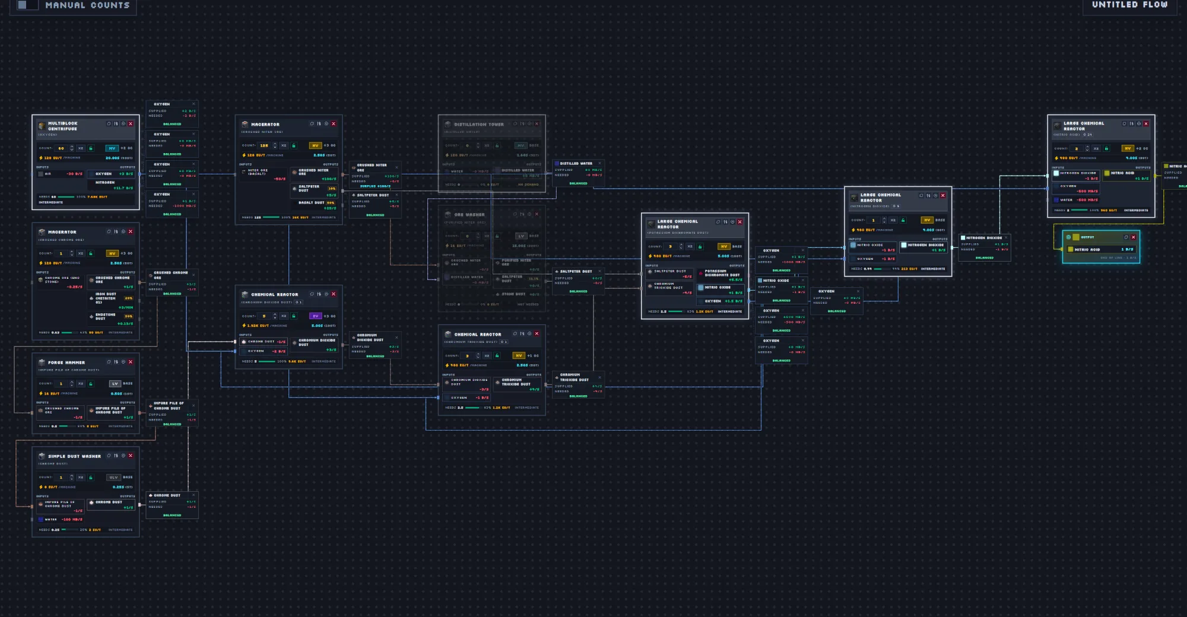Click the Untitled Flow title
The image size is (1187, 617).
point(1129,5)
